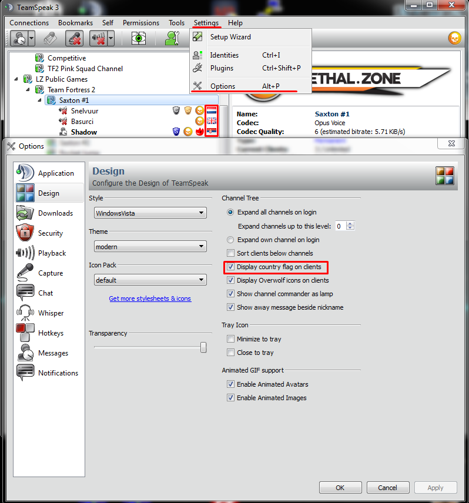Choose Identities from the Settings menu
This screenshot has width=469, height=503.
point(250,55)
